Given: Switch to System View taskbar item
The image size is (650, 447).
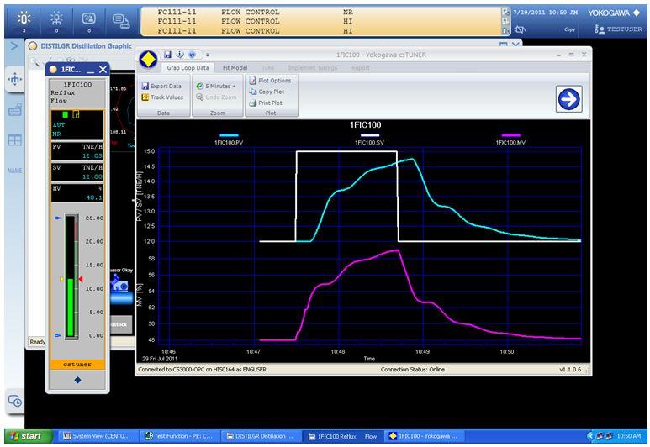Looking at the screenshot, I should click(x=97, y=436).
